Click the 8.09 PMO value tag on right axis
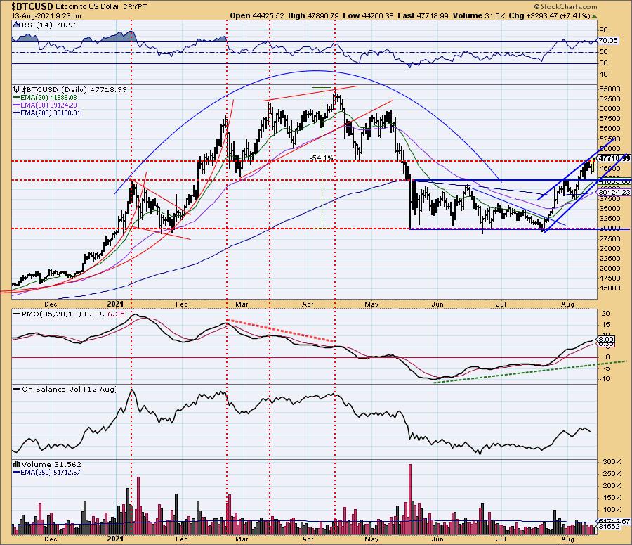This screenshot has width=632, height=545. tap(606, 340)
